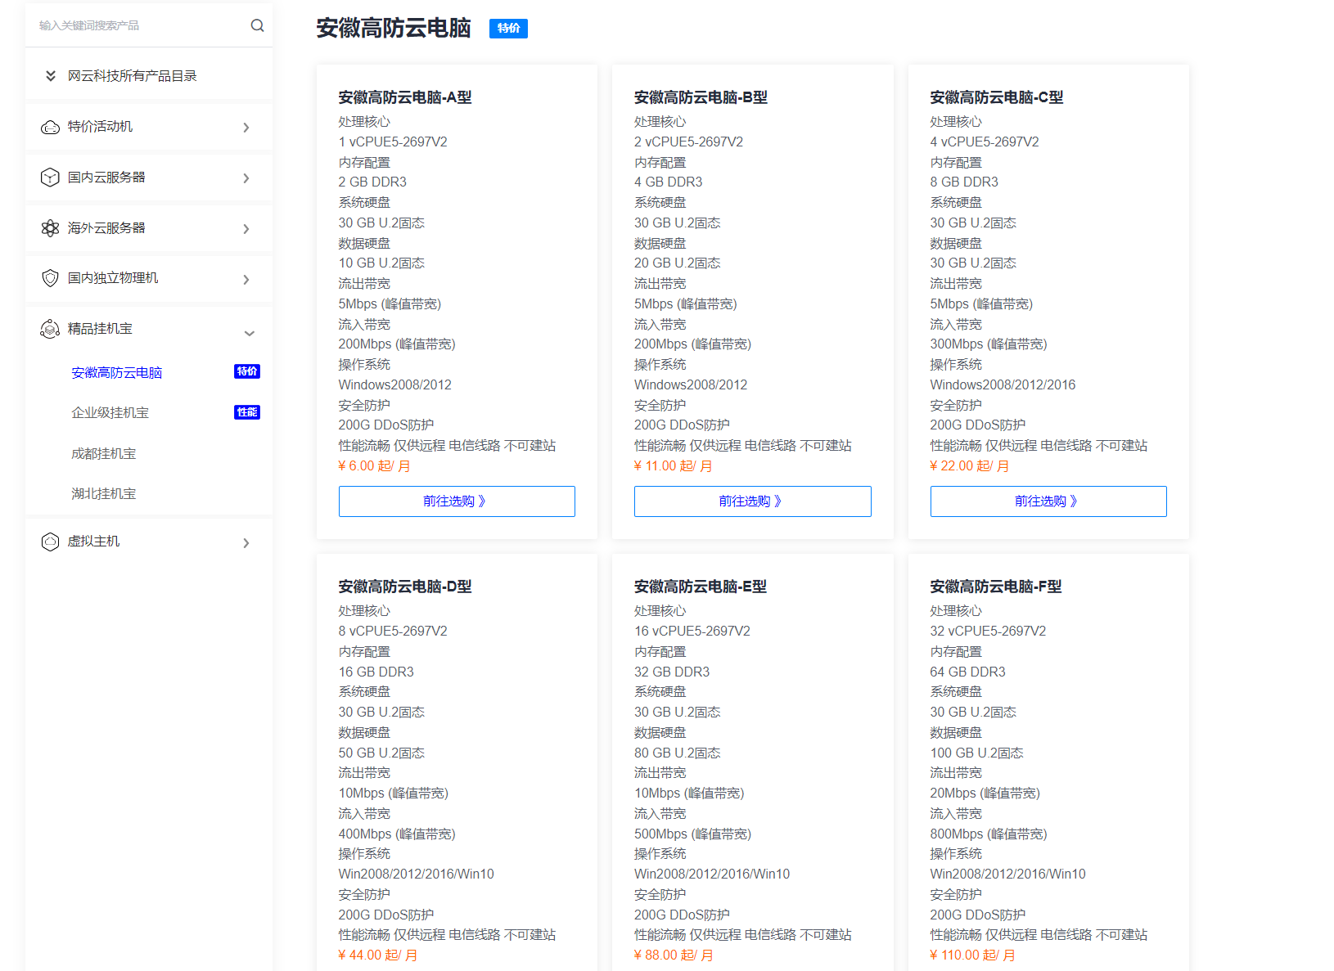The width and height of the screenshot is (1334, 971).
Task: Select the 湖北挂机宝 submenu link
Action: pyautogui.click(x=103, y=494)
